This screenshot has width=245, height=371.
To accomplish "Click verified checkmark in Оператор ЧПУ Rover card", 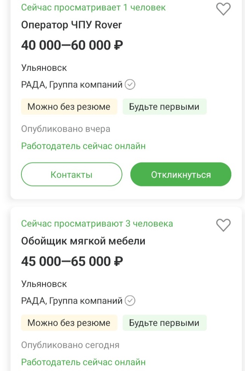I will 130,85.
